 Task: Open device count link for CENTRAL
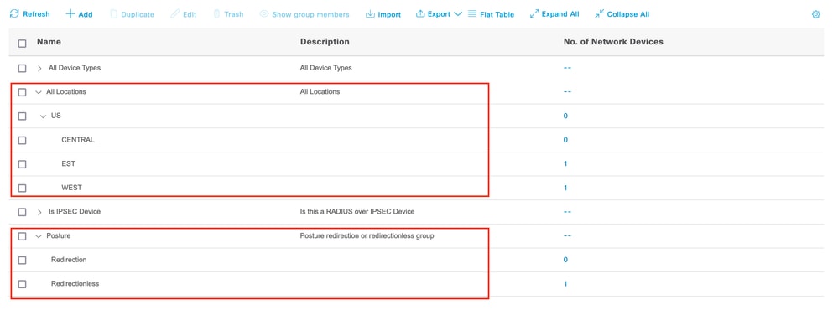(x=565, y=140)
